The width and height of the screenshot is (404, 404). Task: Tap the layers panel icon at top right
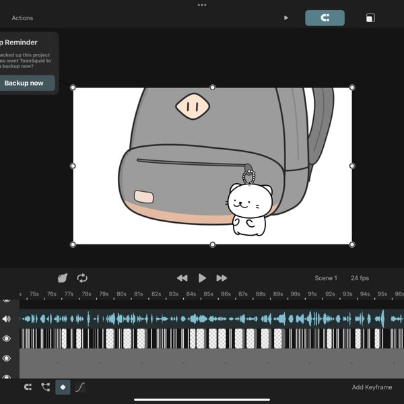pyautogui.click(x=370, y=18)
